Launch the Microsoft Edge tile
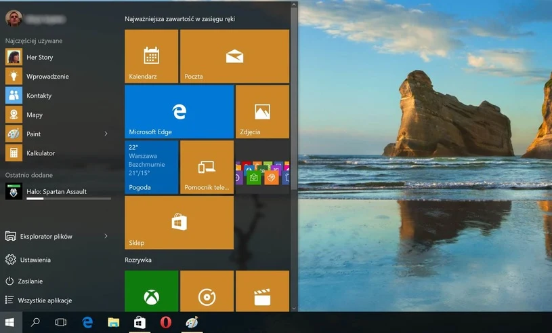Image resolution: width=552 pixels, height=333 pixels. 179,112
